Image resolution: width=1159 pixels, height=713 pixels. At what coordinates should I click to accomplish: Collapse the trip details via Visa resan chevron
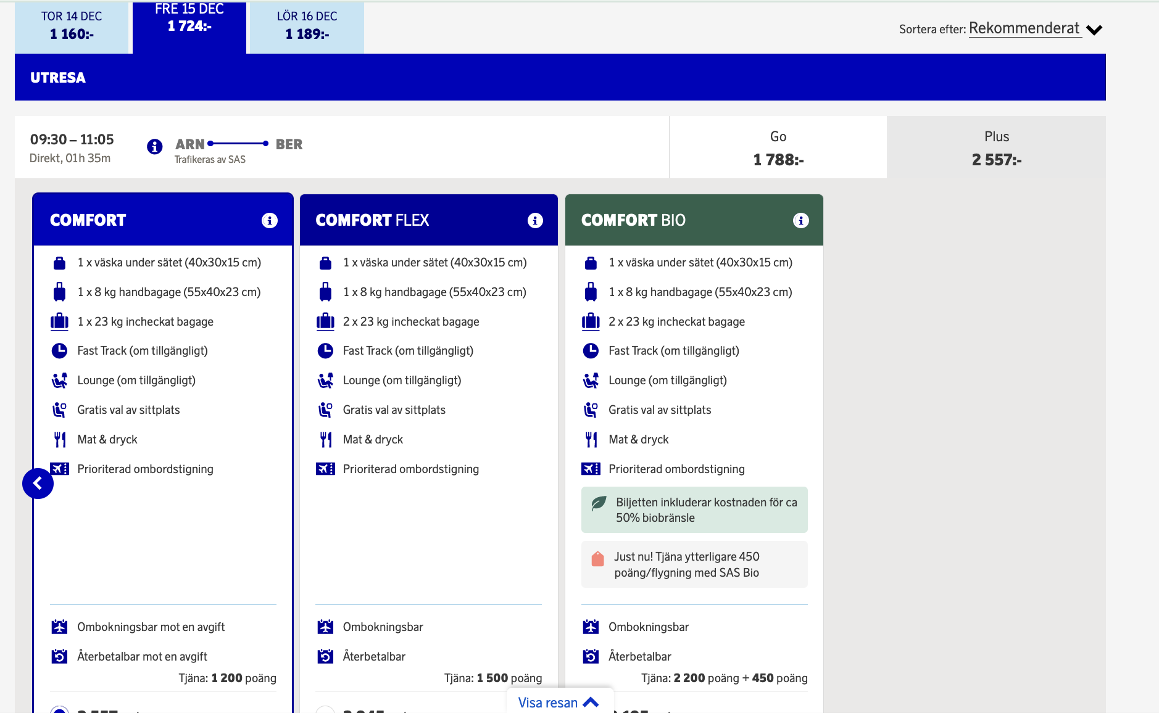pos(591,702)
